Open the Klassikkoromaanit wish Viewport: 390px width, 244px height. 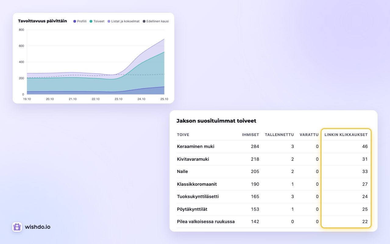(274, 184)
